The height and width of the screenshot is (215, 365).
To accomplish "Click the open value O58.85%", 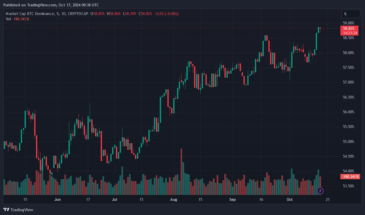I will [97, 14].
